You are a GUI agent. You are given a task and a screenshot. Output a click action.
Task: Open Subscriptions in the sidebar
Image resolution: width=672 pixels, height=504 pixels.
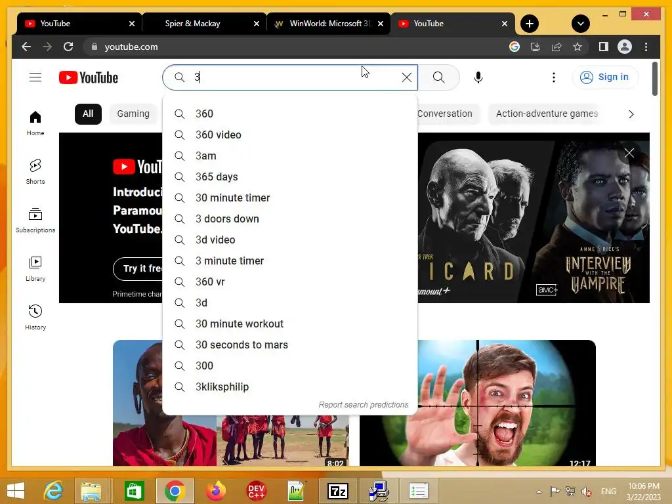tap(35, 220)
